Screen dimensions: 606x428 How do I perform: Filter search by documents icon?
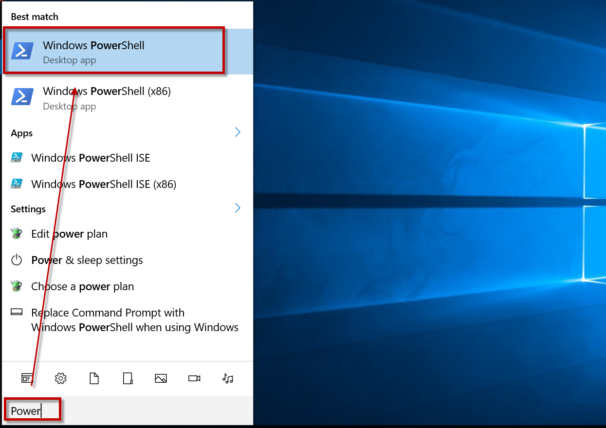[94, 378]
